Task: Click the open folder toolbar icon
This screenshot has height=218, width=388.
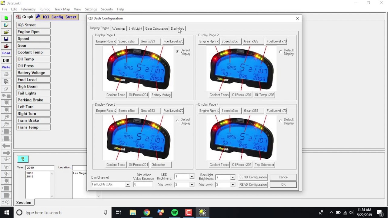Action: [x=6, y=32]
